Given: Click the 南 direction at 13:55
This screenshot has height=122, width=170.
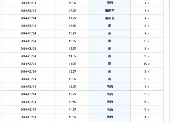Looking at the screenshot, I should point(110,71).
